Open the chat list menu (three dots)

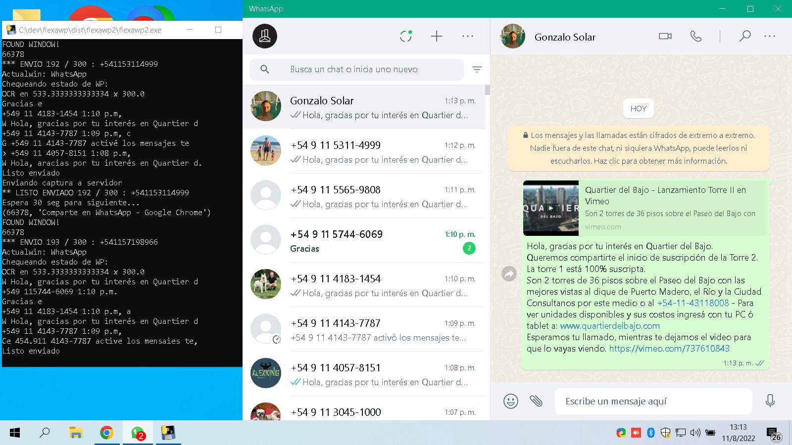(x=468, y=36)
